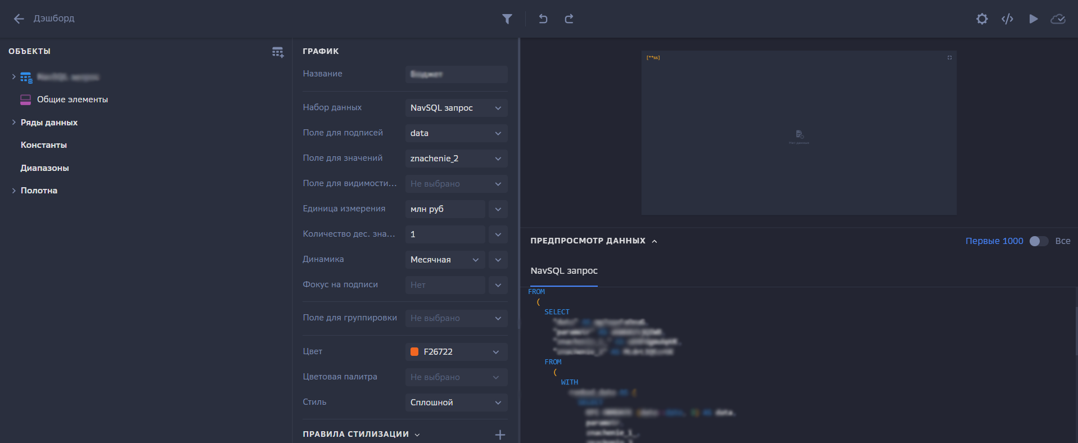Open the Поле для значений dropdown

click(455, 159)
